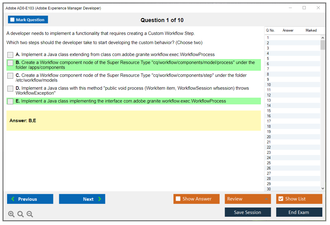Click the zoom reset magnifier icon
Screen dimensions: 330x225
21,214
